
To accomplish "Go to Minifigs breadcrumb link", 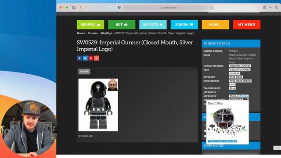I will point(106,33).
